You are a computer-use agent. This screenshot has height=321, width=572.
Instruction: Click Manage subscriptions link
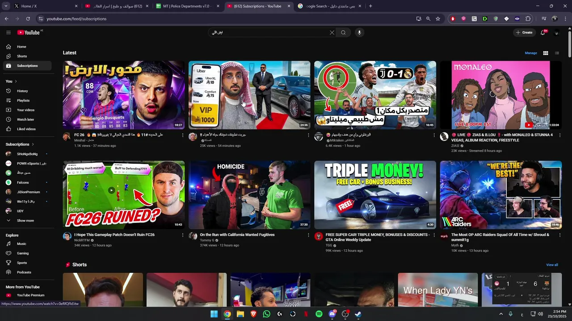[x=531, y=53]
